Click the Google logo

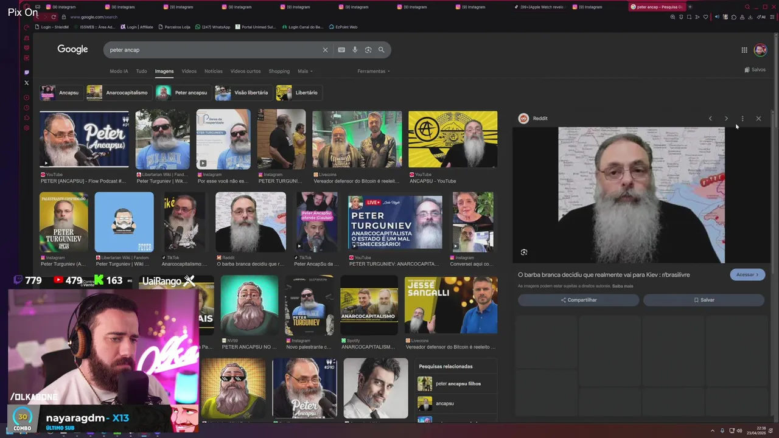click(73, 49)
